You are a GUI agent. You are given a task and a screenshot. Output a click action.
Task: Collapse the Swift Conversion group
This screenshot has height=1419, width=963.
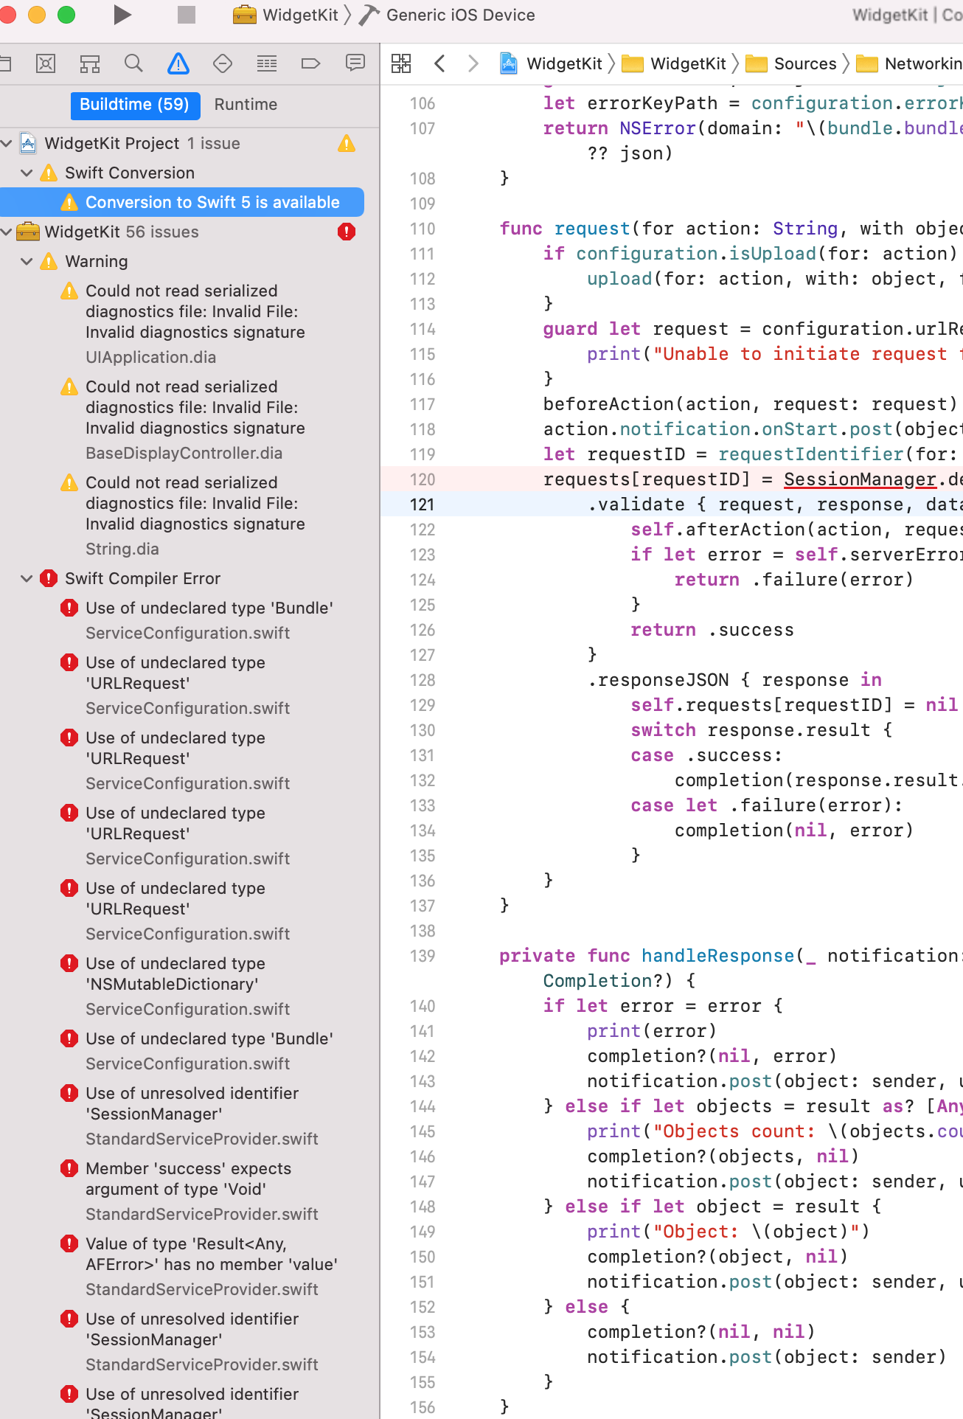(27, 173)
